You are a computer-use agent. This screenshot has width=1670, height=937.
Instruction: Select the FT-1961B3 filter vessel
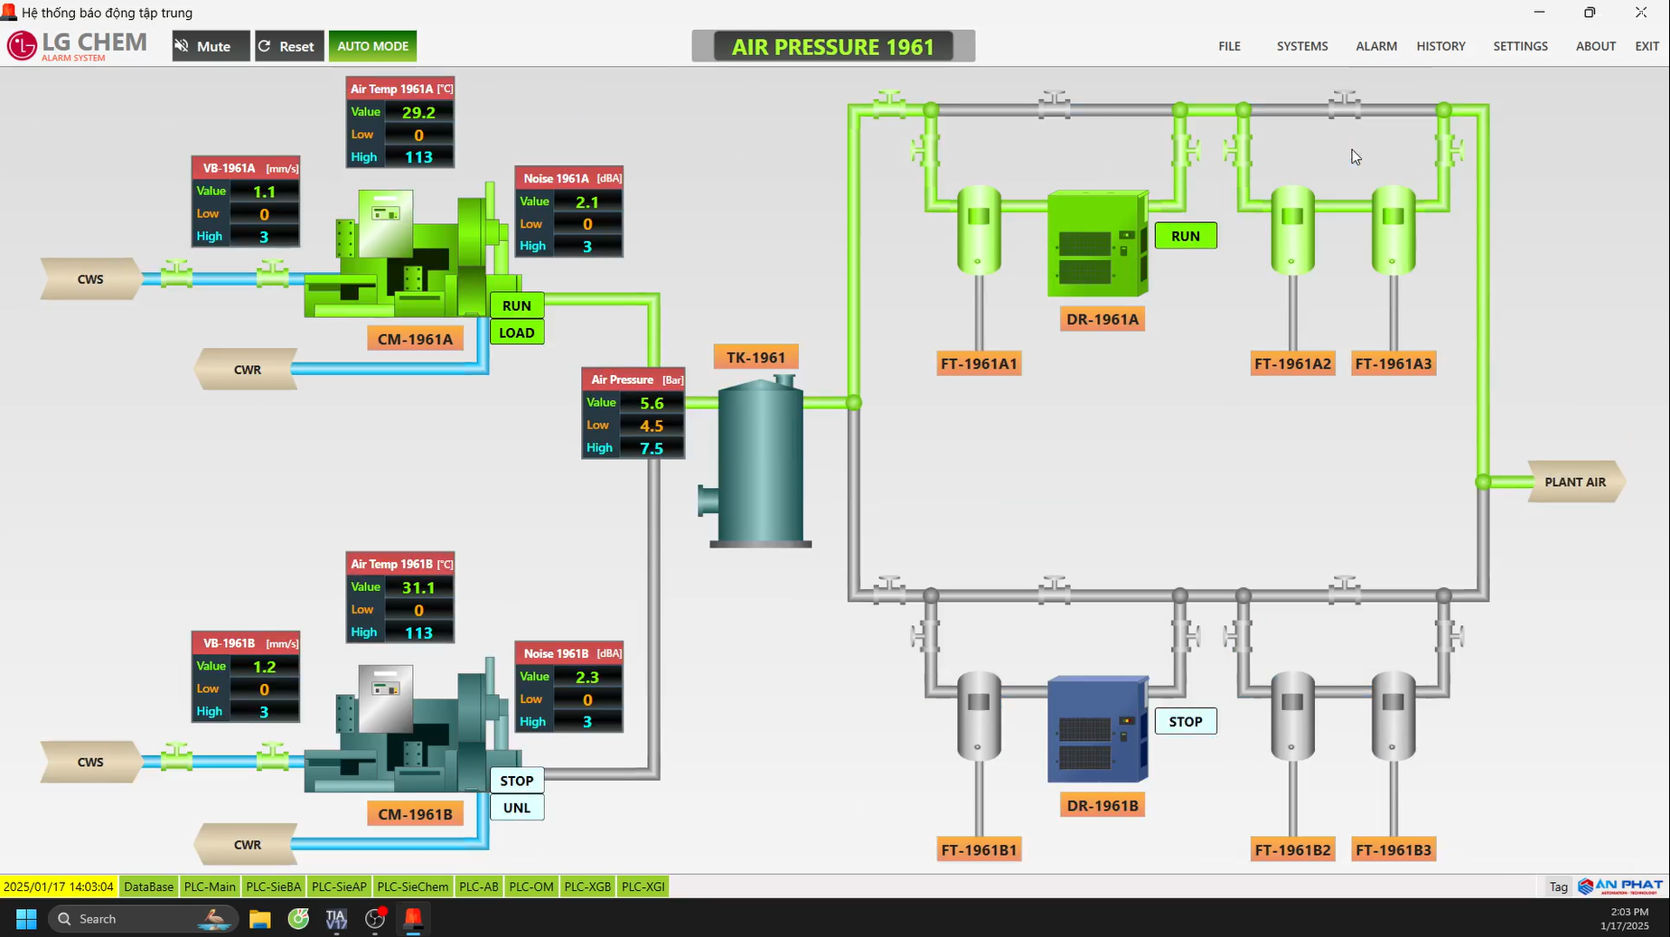tap(1393, 715)
